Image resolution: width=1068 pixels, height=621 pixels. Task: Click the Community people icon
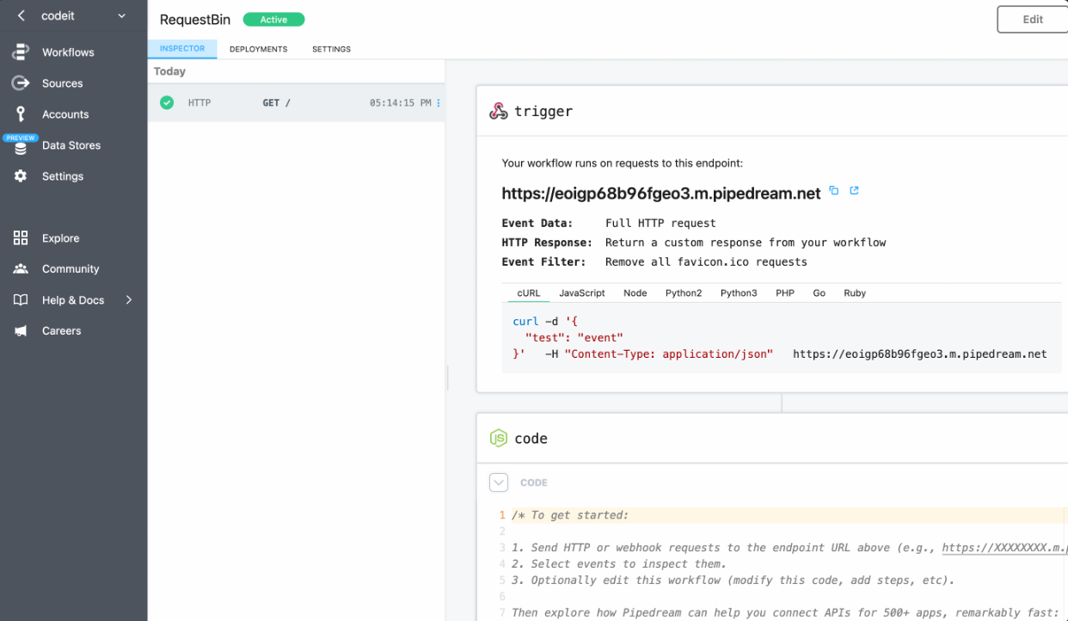coord(21,269)
